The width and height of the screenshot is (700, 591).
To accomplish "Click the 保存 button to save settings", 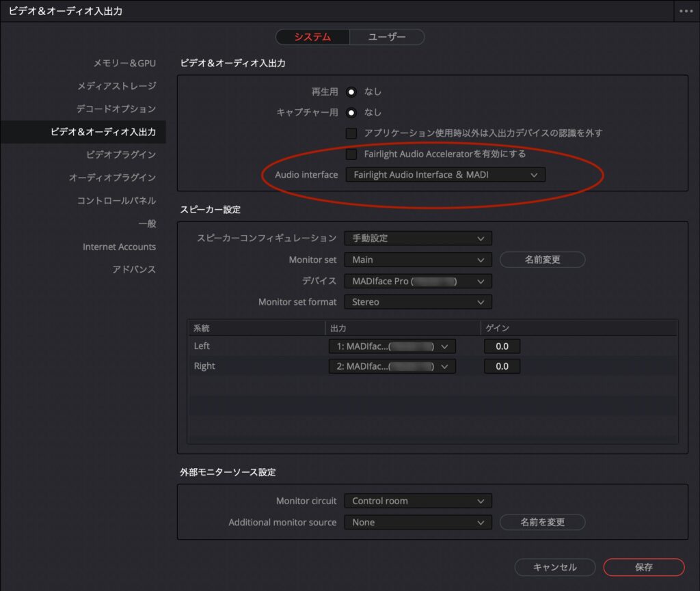I will 643,567.
